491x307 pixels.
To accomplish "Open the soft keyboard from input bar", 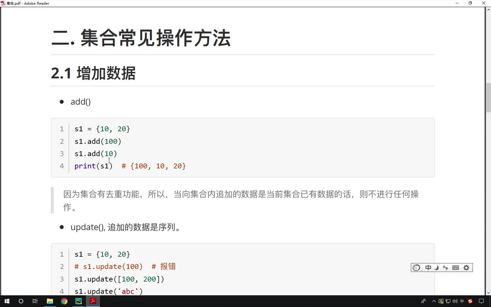I will [456, 268].
